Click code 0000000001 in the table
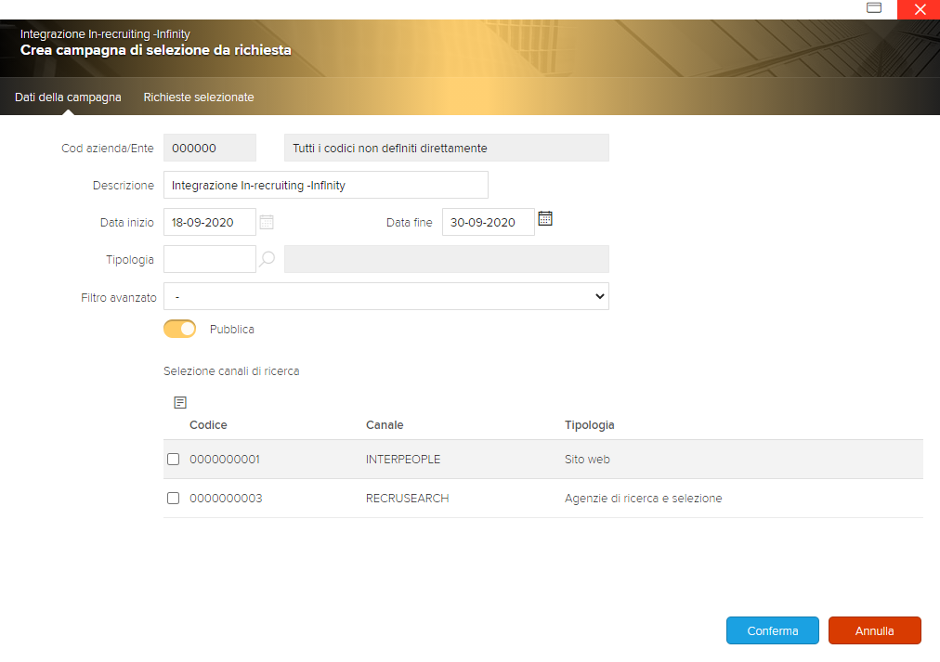 point(225,460)
